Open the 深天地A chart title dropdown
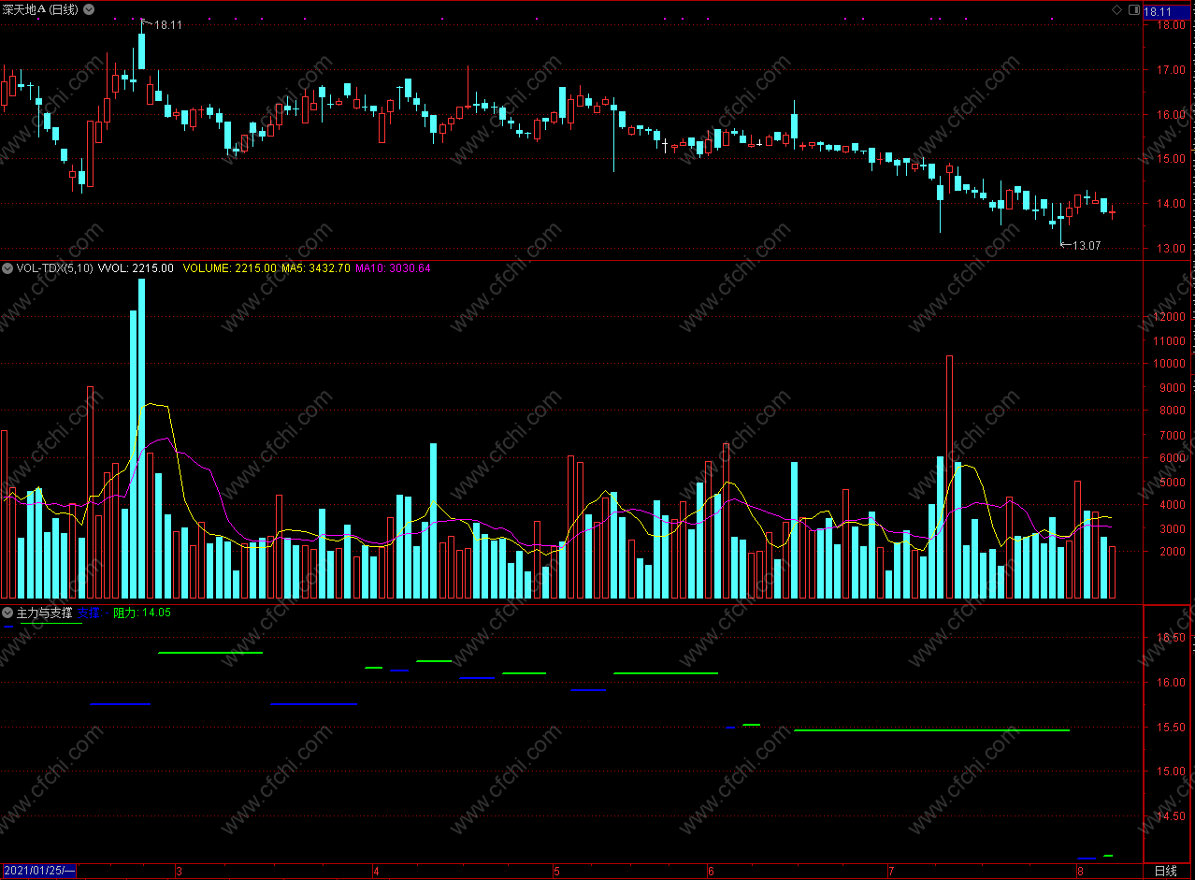The height and width of the screenshot is (880, 1195). (x=88, y=8)
